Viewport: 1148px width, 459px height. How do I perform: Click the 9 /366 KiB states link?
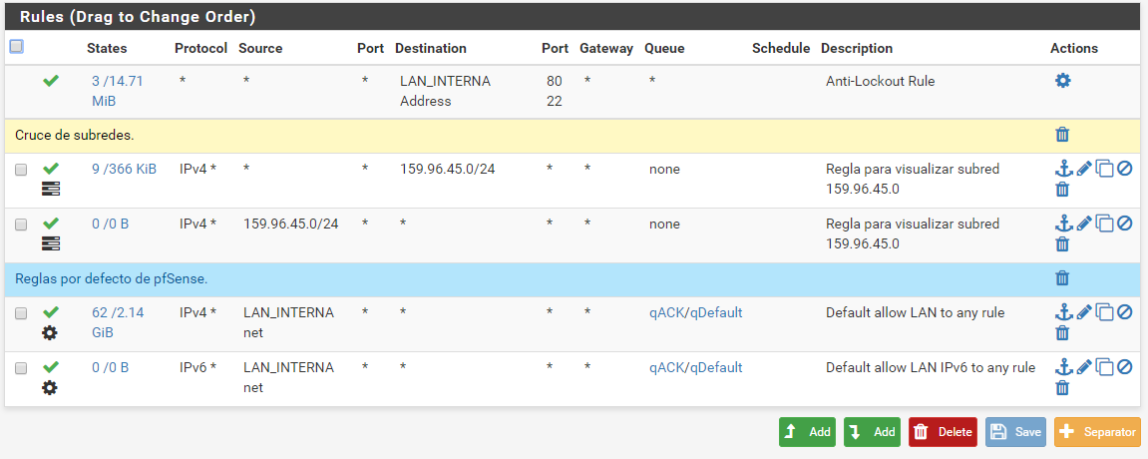coord(124,170)
